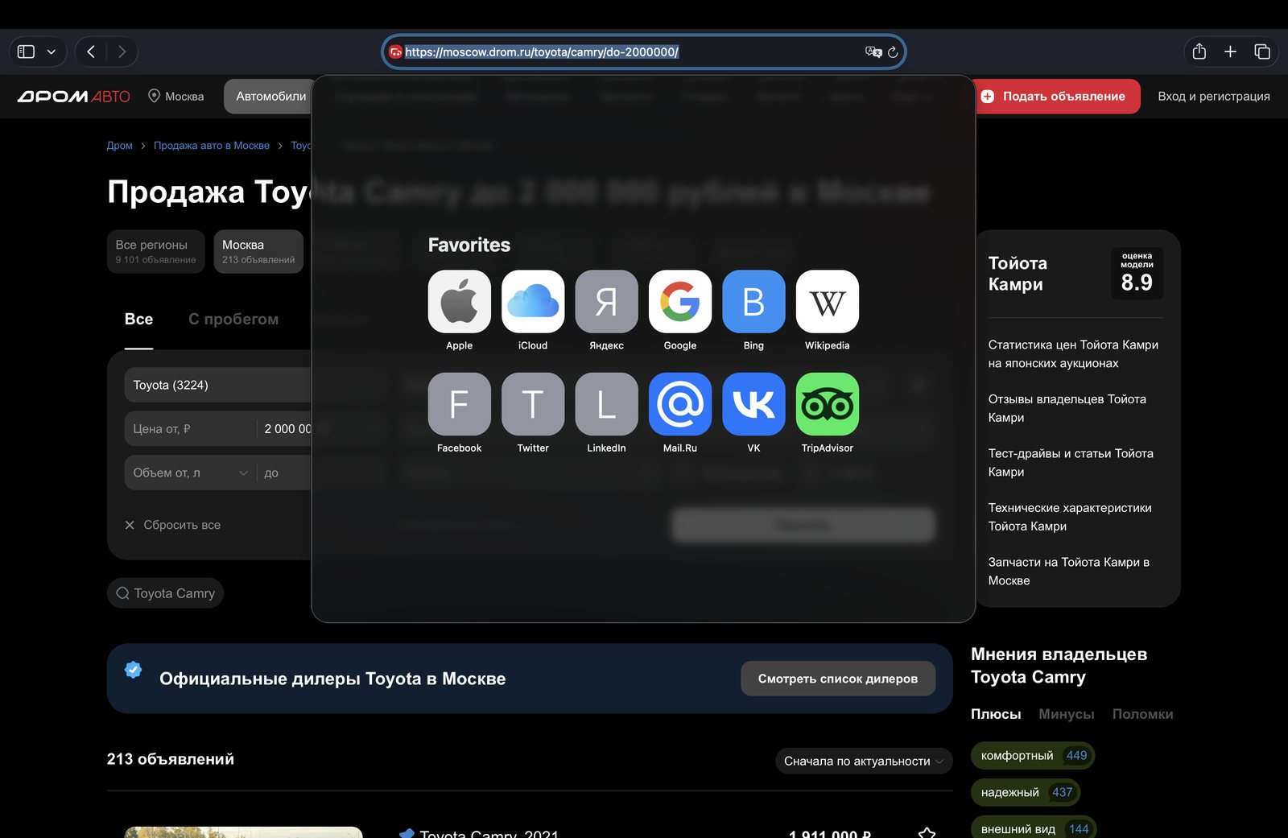The image size is (1288, 838).
Task: Open the Toyota (3224) make dropdown
Action: (217, 385)
